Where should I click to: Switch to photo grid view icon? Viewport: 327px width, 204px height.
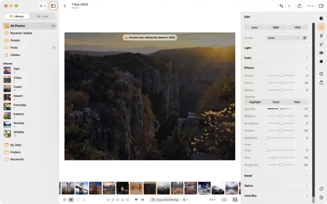tap(65, 200)
